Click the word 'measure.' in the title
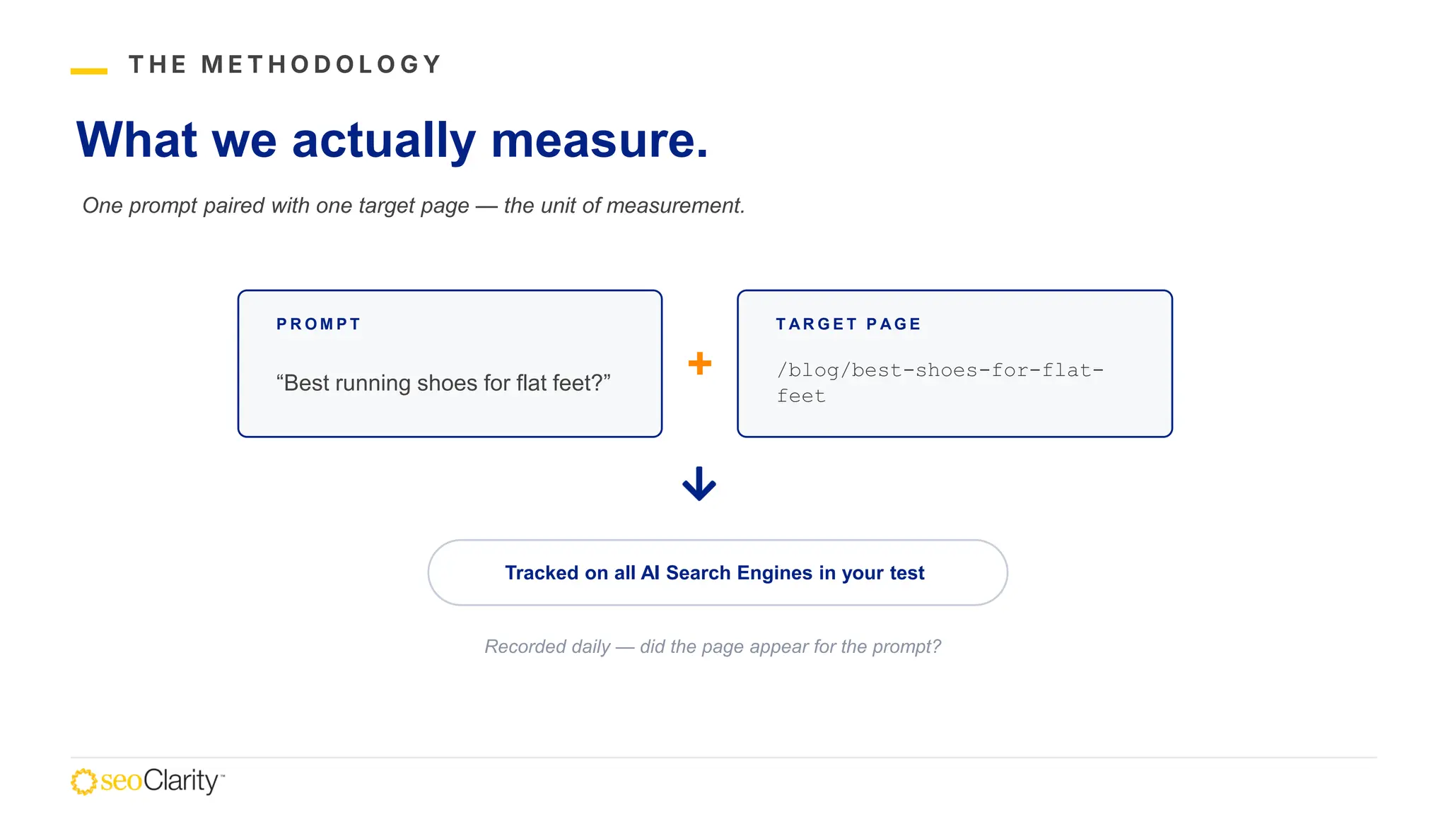The image size is (1448, 814). point(600,140)
